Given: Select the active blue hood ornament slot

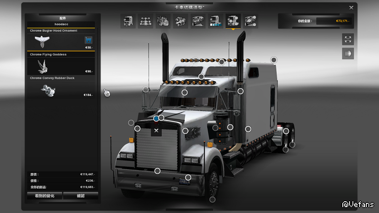Looking at the screenshot, I should tap(156, 119).
